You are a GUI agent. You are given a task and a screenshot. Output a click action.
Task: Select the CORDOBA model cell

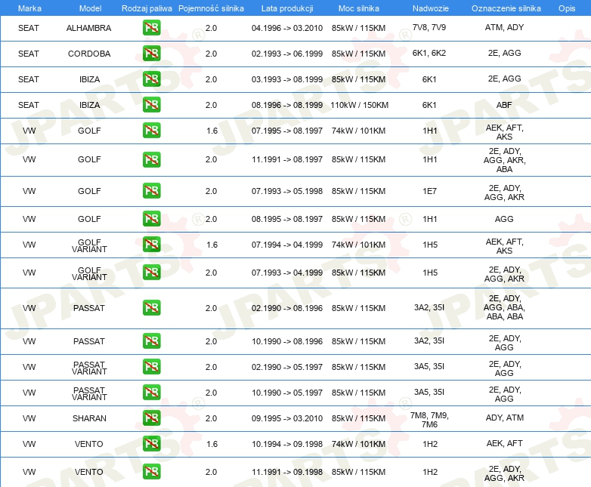click(89, 54)
